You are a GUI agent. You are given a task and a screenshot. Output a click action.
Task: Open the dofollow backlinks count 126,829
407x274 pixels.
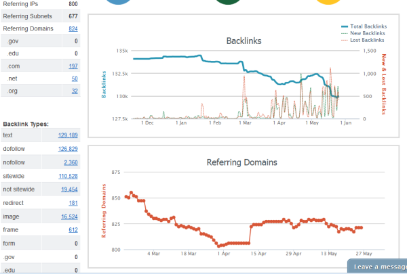(68, 149)
